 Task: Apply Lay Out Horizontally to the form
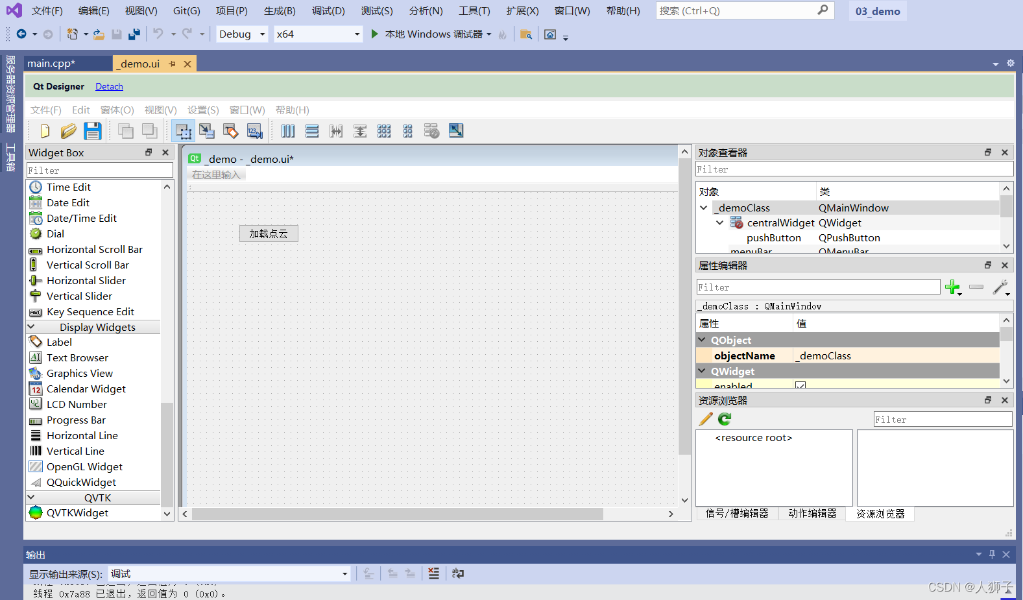click(288, 132)
